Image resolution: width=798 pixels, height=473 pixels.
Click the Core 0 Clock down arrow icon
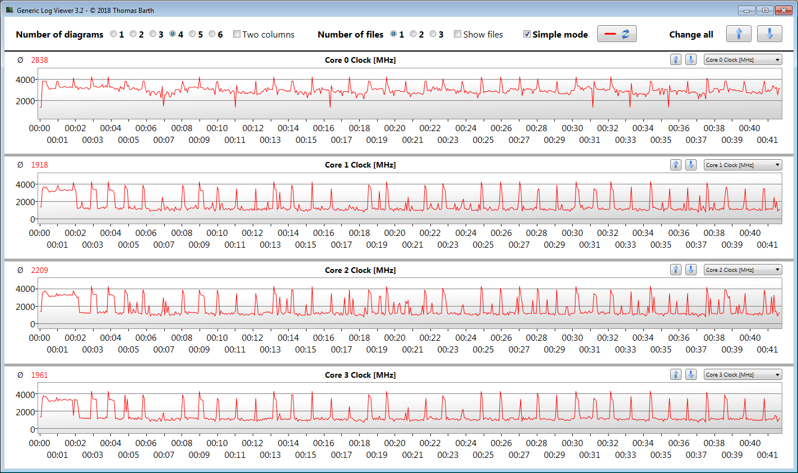click(x=691, y=60)
